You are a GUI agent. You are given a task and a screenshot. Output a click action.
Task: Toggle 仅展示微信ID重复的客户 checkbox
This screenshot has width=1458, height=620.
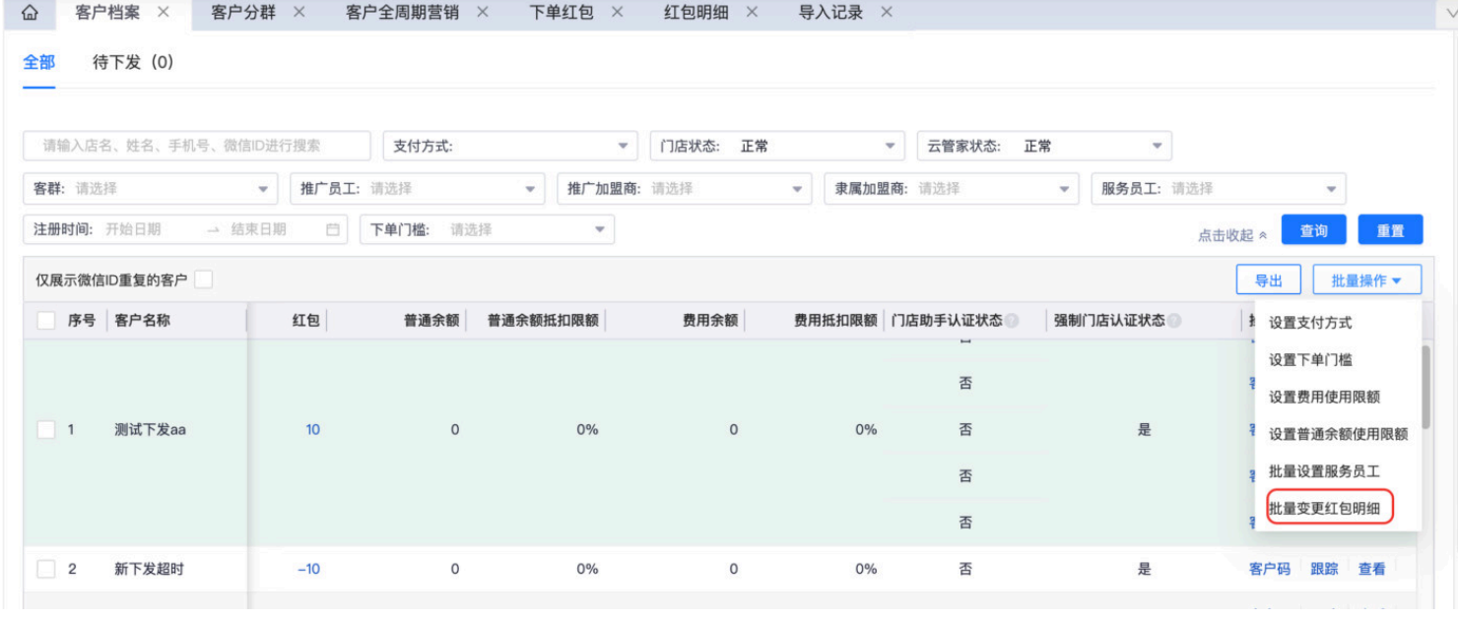(x=203, y=280)
